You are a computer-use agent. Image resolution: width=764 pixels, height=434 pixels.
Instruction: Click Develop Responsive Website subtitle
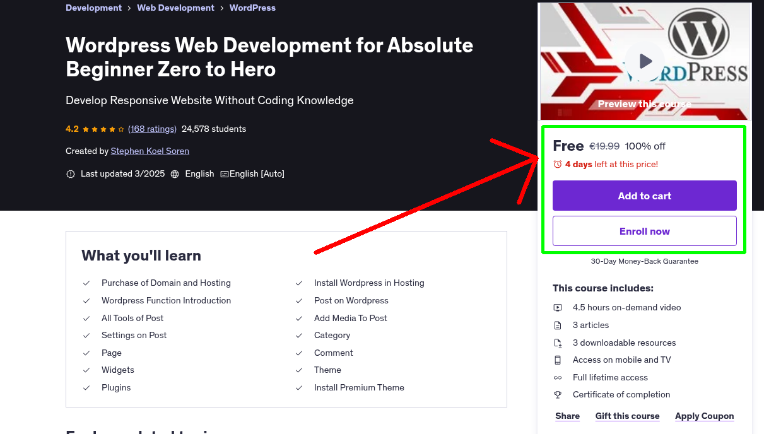coord(209,100)
